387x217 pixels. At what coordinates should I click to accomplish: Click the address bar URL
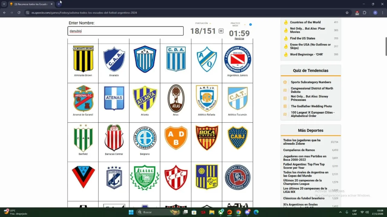[x=84, y=13]
